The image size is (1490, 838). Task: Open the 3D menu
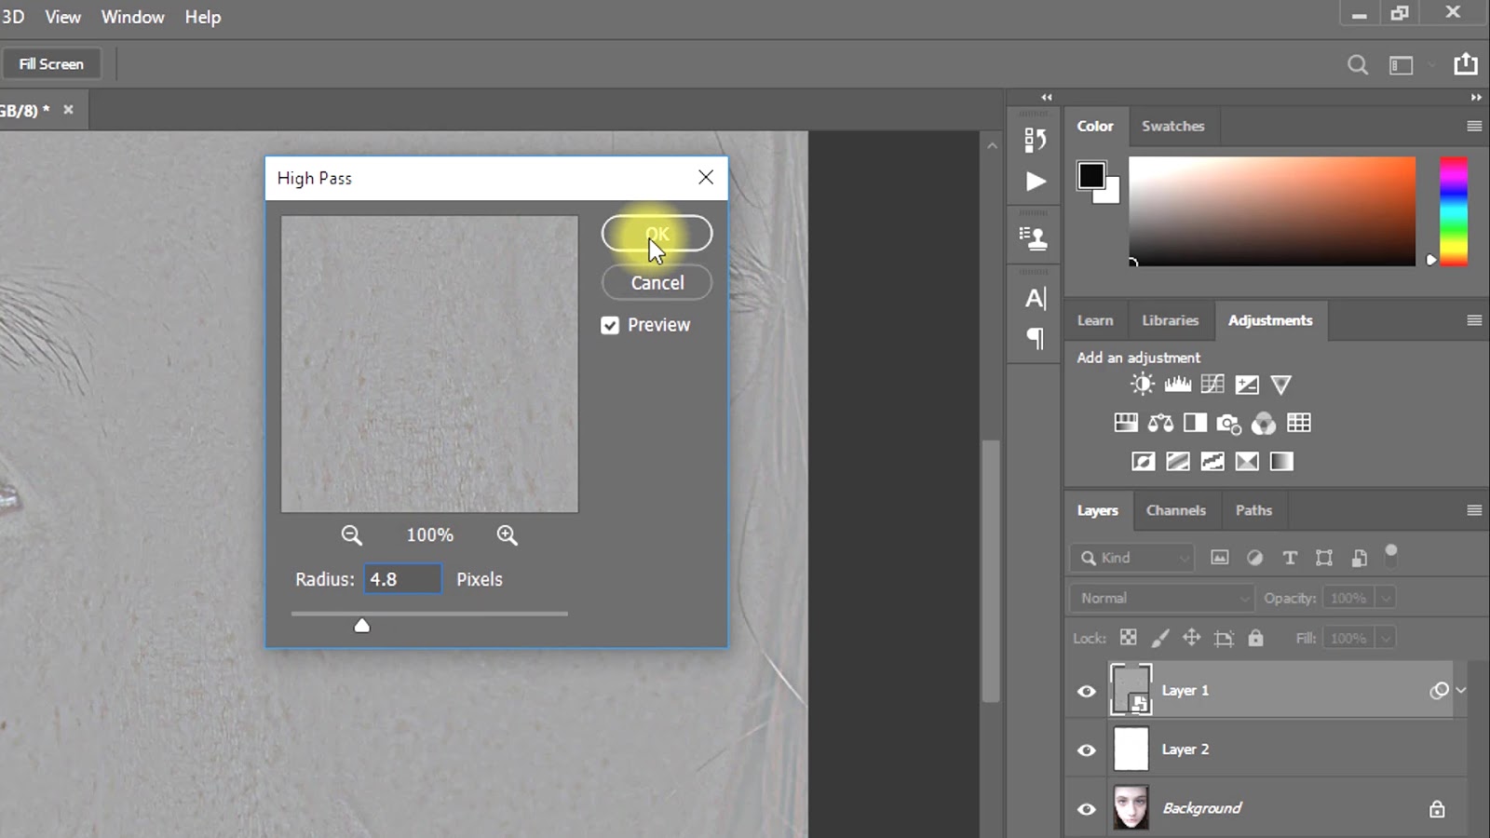point(13,17)
